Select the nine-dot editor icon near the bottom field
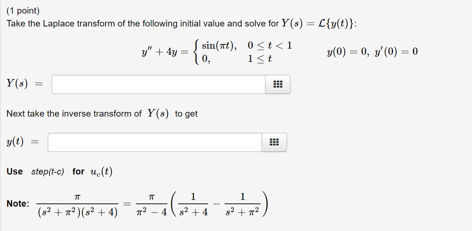Viewport: 472px width, 231px height. (x=274, y=142)
